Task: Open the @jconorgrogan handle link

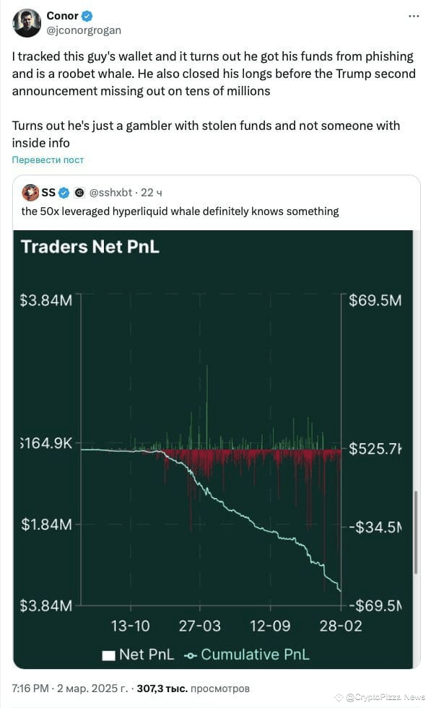Action: 84,30
